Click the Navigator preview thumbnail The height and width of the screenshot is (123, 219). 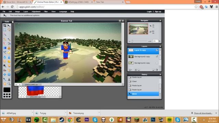click(x=138, y=29)
